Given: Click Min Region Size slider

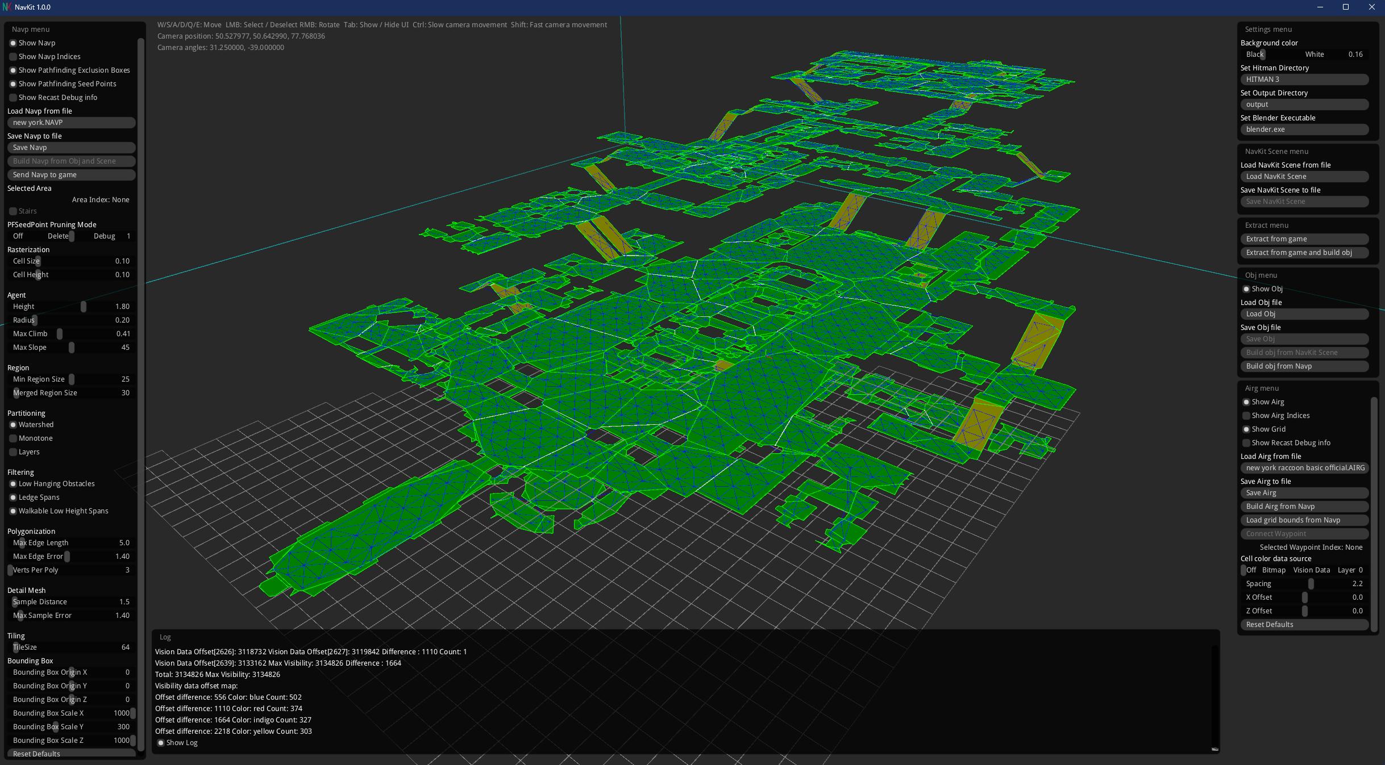Looking at the screenshot, I should pyautogui.click(x=71, y=379).
